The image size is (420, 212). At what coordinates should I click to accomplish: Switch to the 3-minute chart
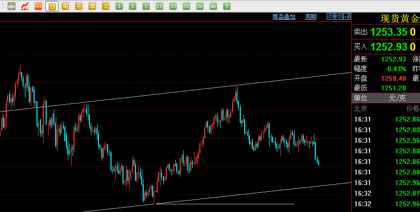point(133,6)
